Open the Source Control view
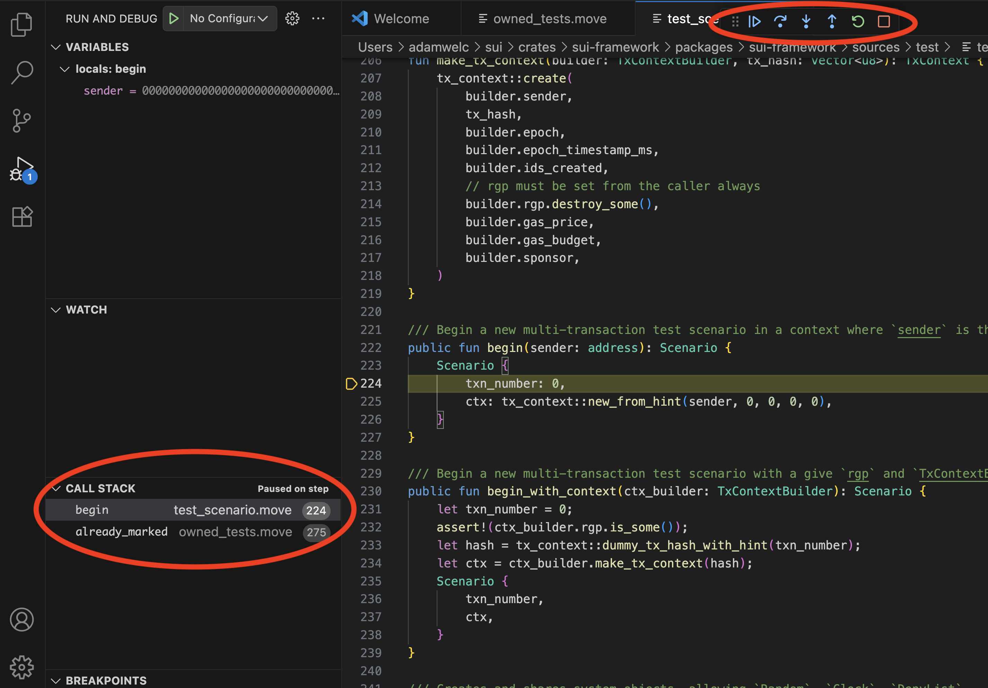This screenshot has width=988, height=688. point(21,120)
